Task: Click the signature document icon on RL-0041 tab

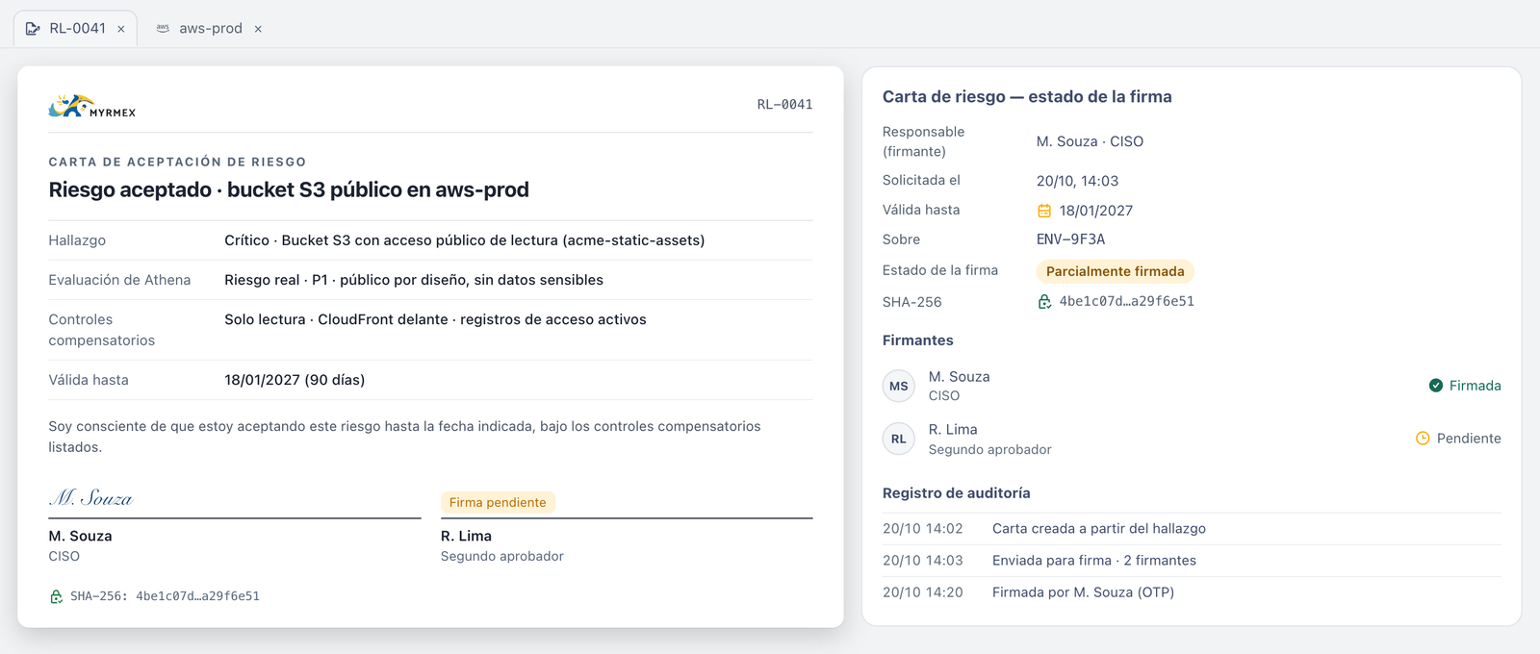Action: (x=33, y=29)
